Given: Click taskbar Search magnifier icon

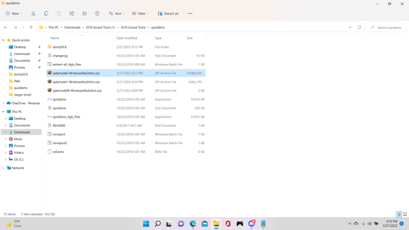Looking at the screenshot, I should point(158,224).
